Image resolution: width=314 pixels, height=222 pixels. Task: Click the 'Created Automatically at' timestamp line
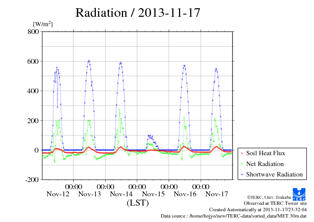tap(258, 210)
